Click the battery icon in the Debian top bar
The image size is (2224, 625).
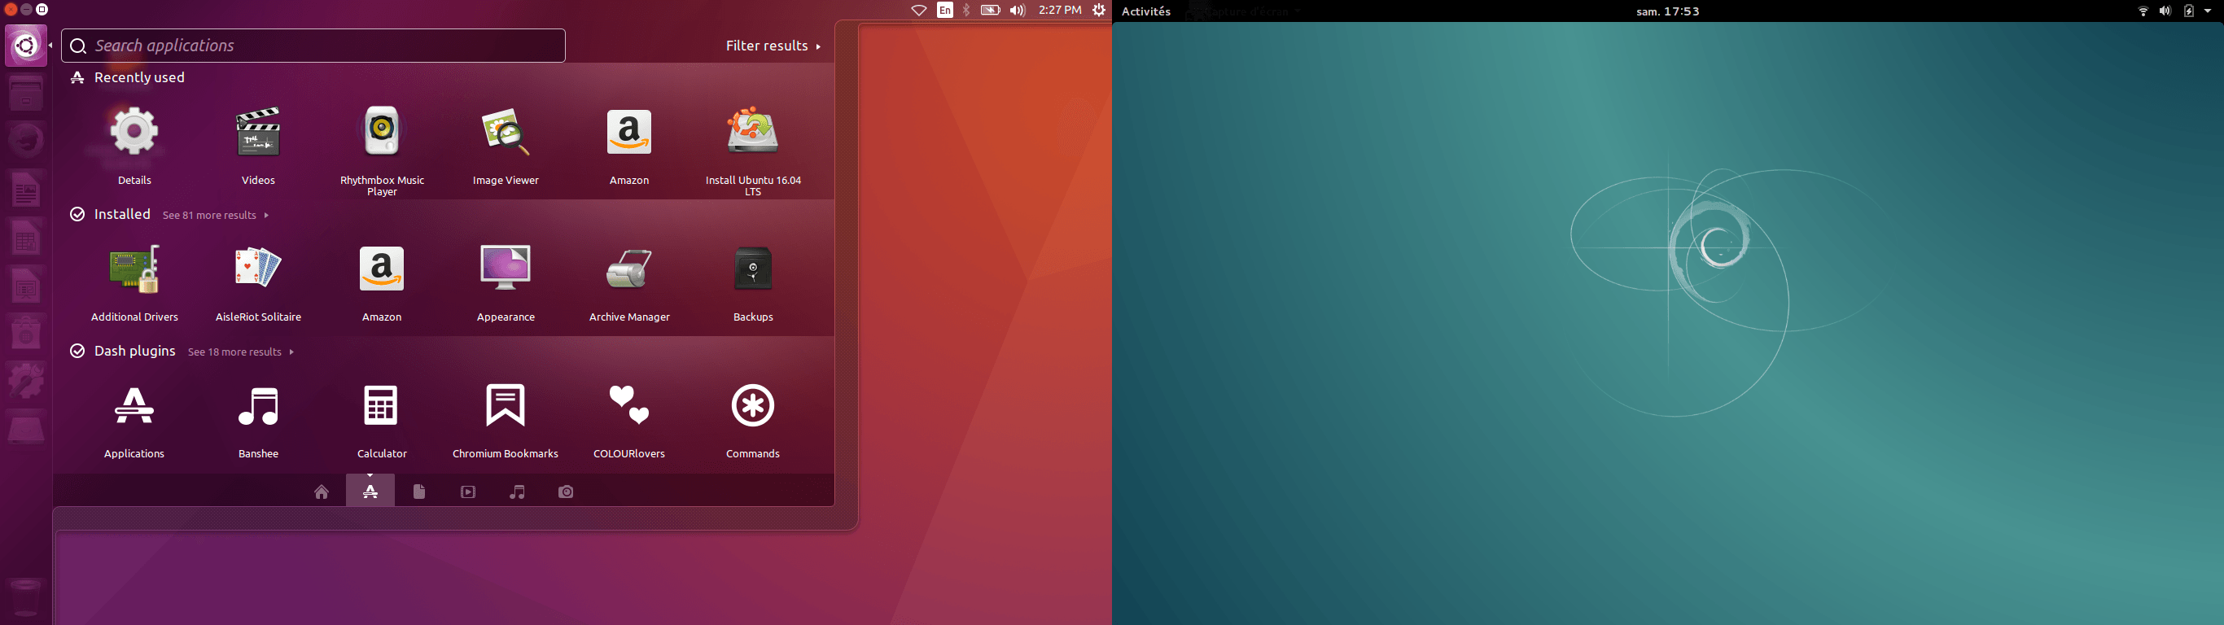click(x=2189, y=11)
